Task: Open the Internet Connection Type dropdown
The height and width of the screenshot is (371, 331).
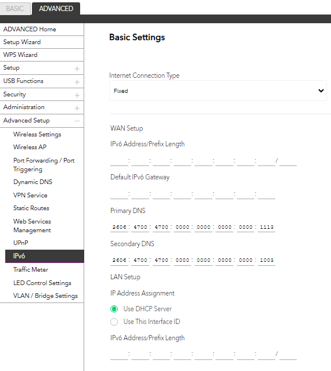Action: pyautogui.click(x=218, y=91)
